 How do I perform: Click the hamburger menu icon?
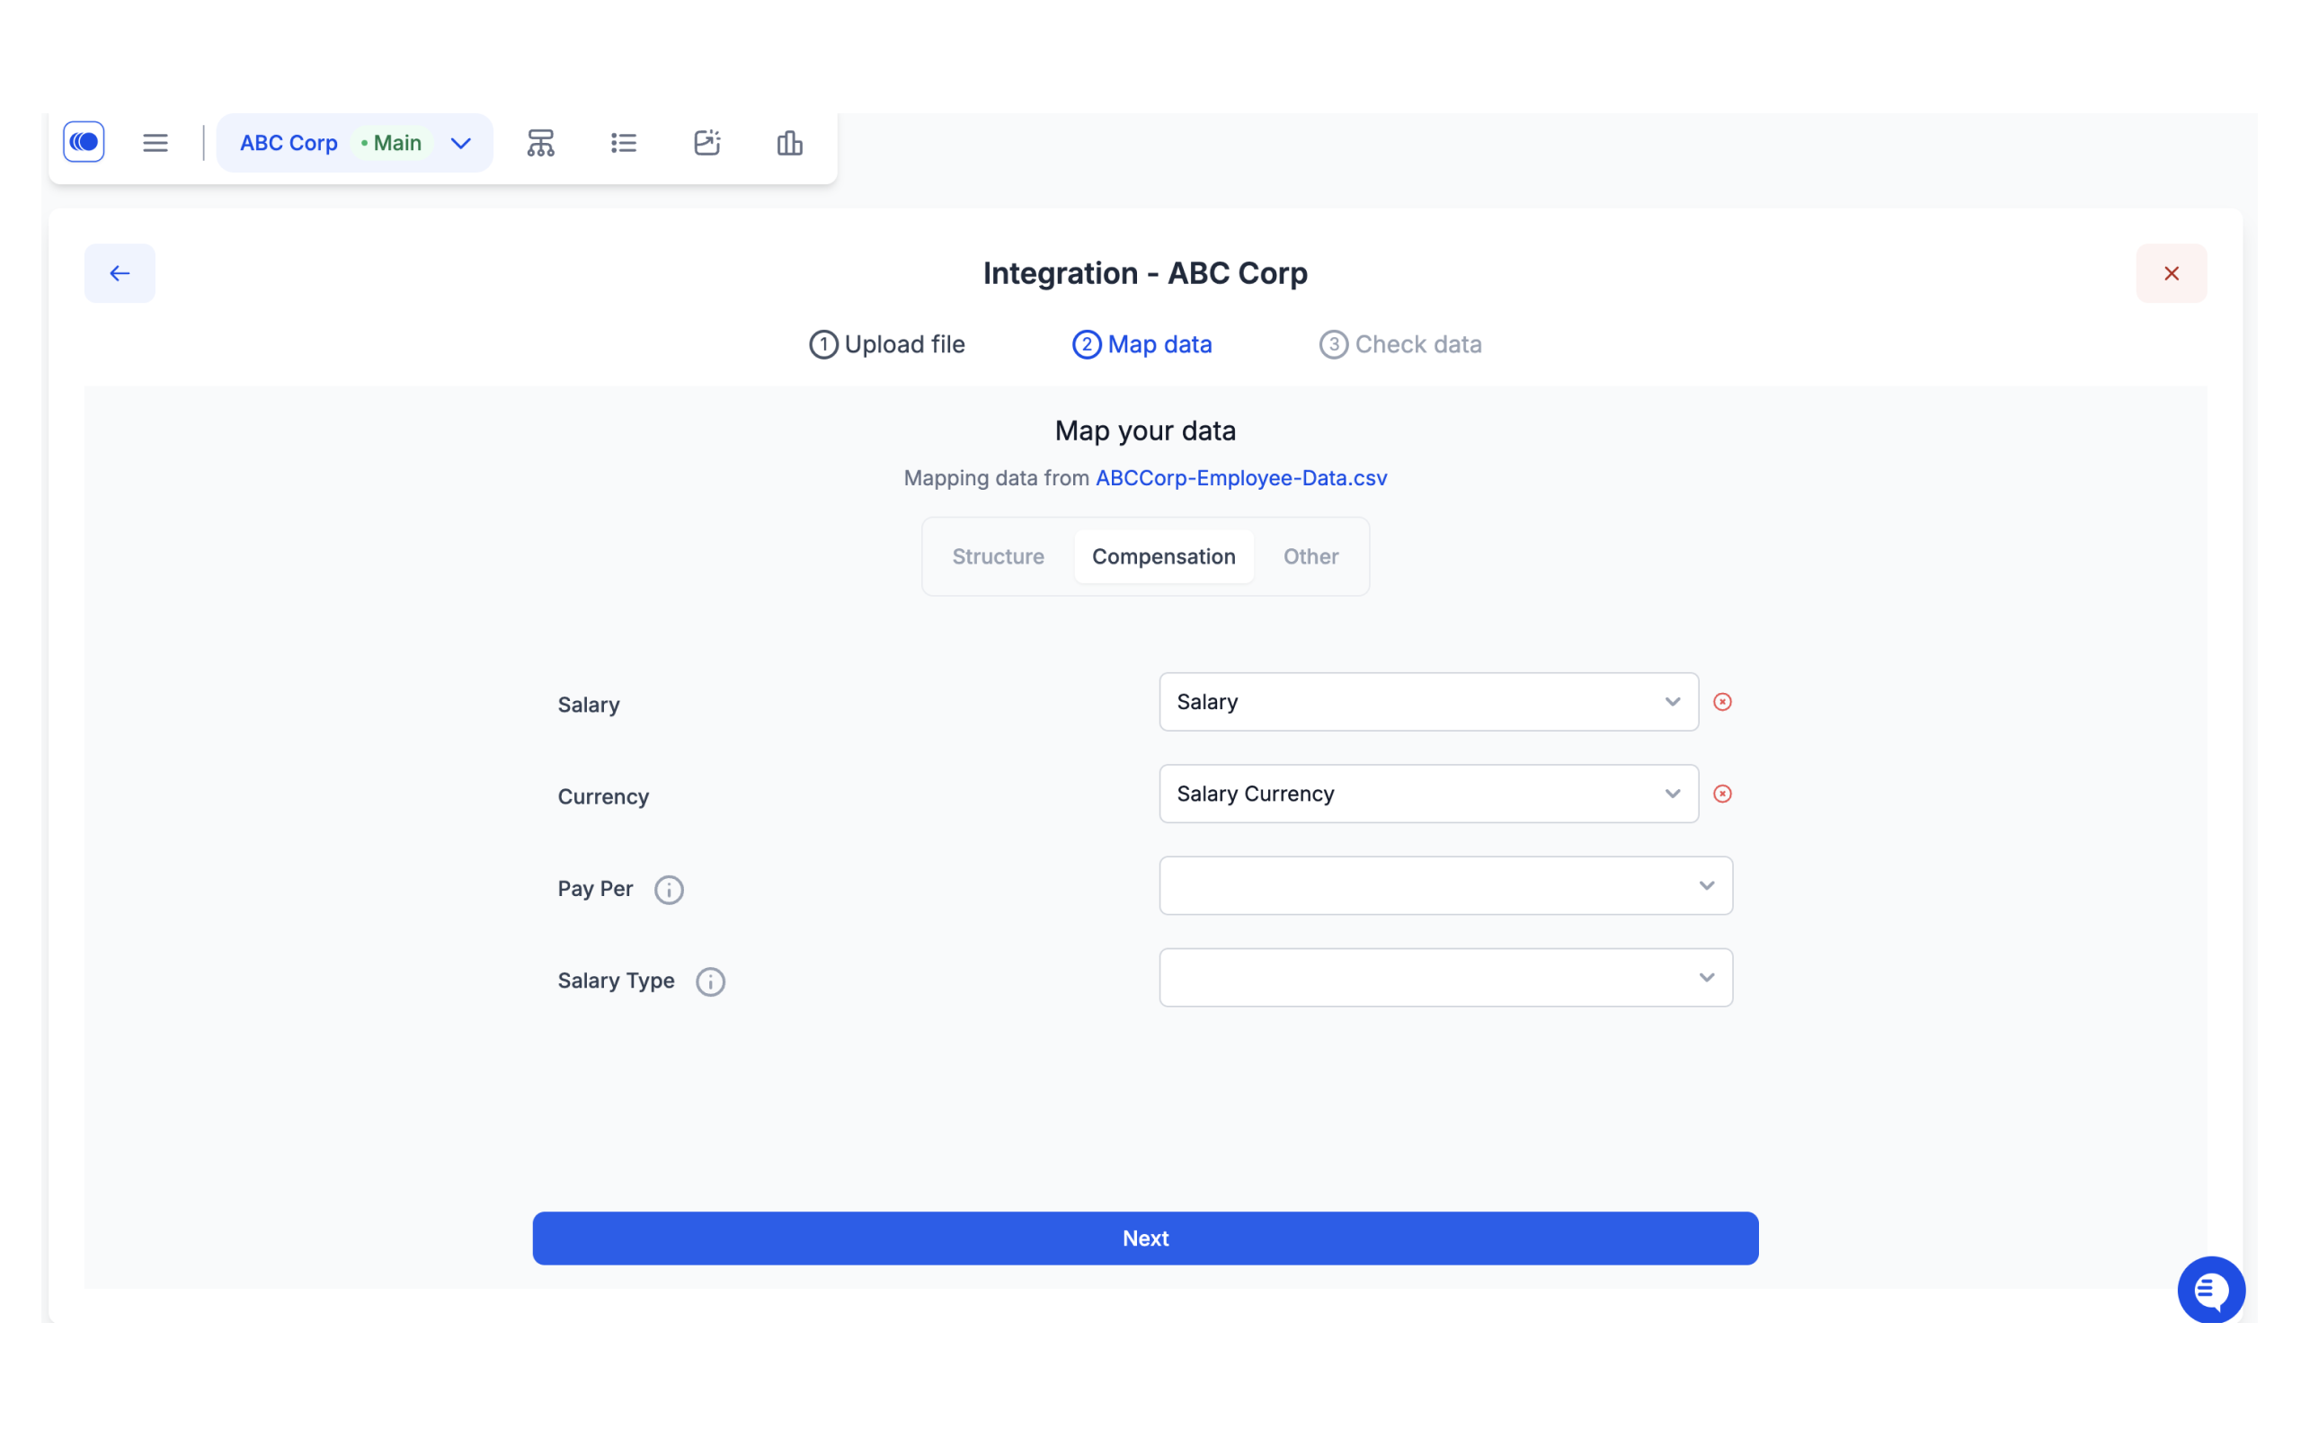(154, 143)
